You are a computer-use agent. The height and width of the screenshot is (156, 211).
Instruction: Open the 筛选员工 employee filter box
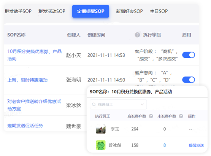[118, 104]
